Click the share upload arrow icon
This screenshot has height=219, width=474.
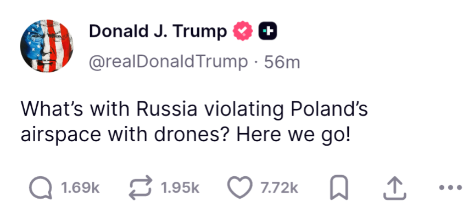(x=394, y=188)
